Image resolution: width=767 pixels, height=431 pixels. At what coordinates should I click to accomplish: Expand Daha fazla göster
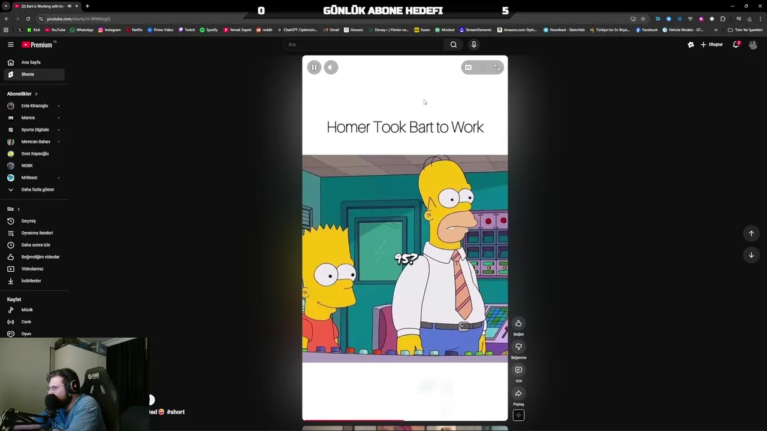pyautogui.click(x=33, y=190)
